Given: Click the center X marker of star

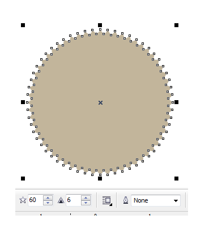Looking at the screenshot, I should tap(100, 102).
